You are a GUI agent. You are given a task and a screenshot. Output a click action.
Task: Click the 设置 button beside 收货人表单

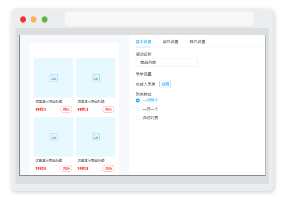tap(165, 84)
